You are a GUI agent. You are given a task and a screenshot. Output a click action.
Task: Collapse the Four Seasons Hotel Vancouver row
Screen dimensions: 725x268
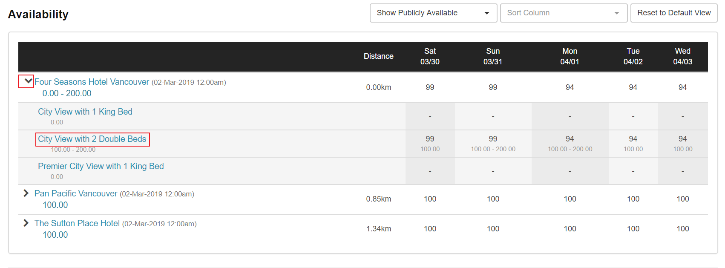27,81
